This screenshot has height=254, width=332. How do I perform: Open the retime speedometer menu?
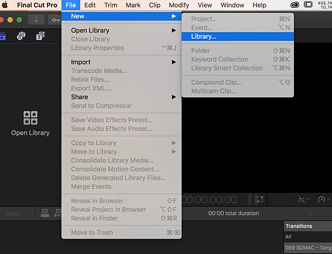[324, 199]
